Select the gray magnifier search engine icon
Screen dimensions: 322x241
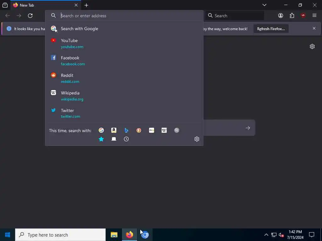[177, 130]
